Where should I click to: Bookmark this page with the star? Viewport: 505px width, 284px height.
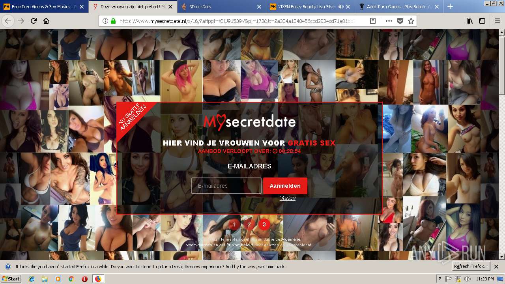[411, 21]
